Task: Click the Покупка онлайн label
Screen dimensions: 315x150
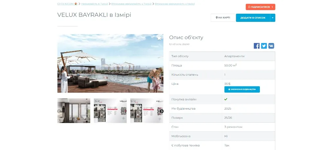Action: coord(184,99)
